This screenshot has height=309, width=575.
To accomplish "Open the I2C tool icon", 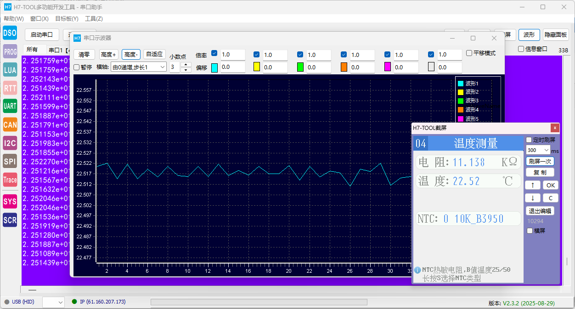I will click(x=10, y=143).
